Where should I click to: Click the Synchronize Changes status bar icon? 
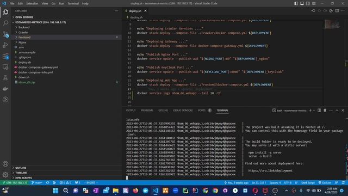pyautogui.click(x=47, y=183)
